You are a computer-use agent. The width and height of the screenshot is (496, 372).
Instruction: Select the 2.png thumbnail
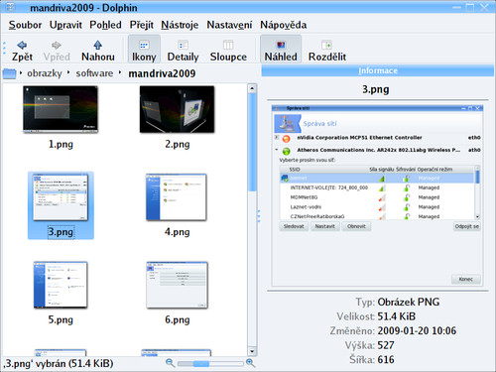point(178,109)
